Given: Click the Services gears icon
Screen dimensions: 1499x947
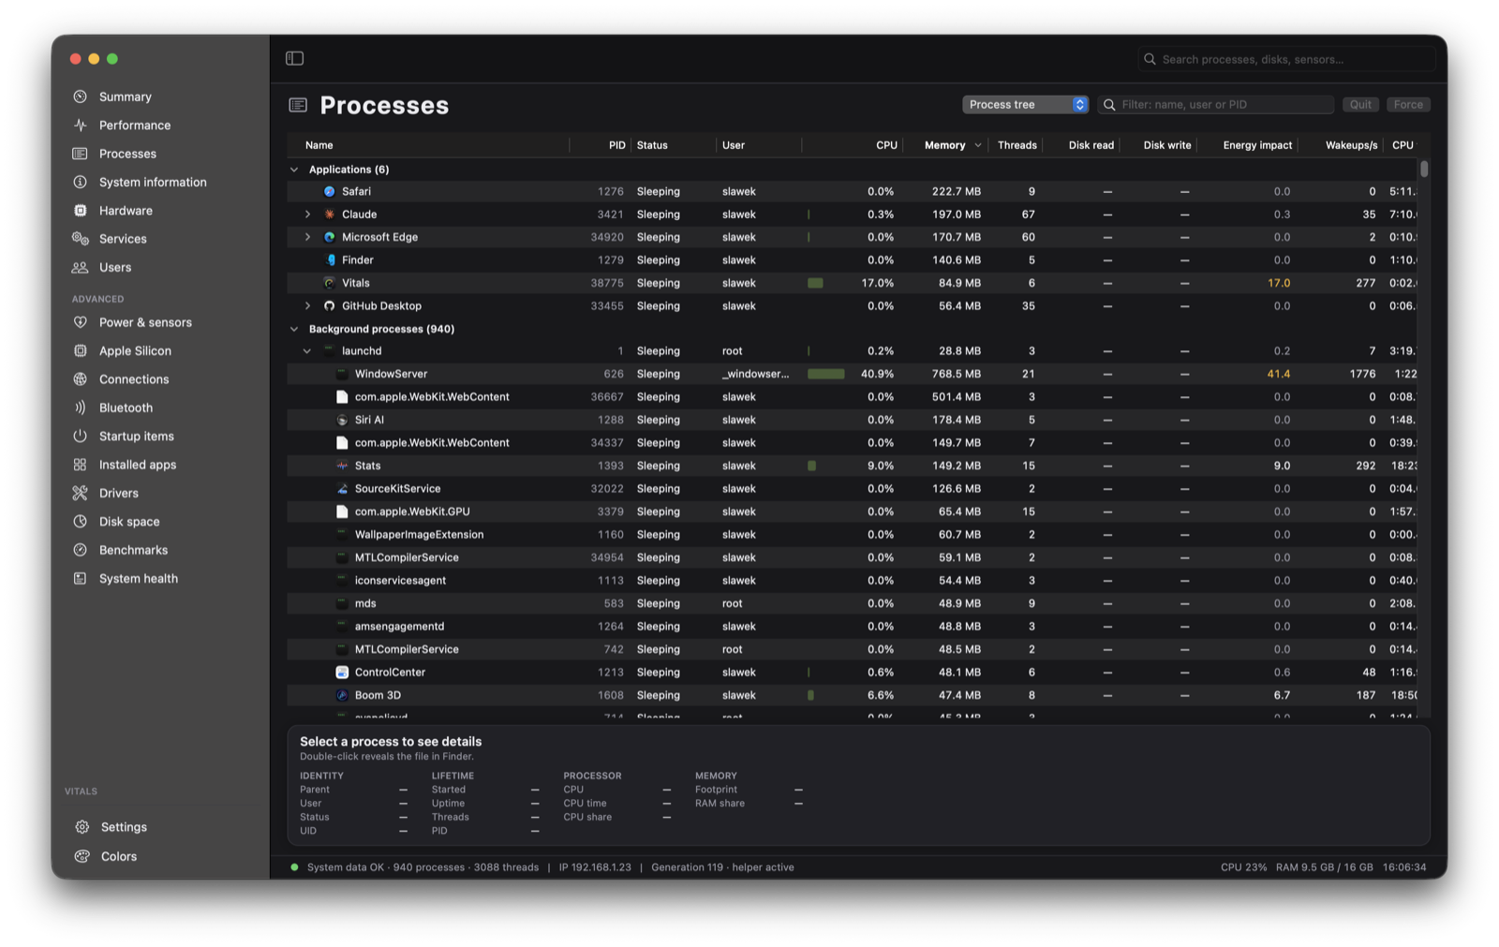Looking at the screenshot, I should click(81, 239).
